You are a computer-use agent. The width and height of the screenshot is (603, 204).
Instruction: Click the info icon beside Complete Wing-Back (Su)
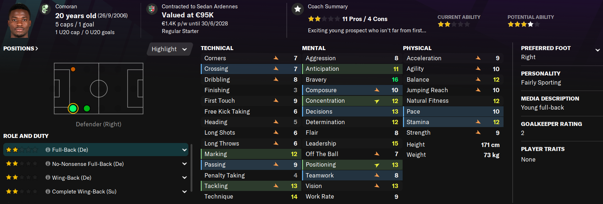pos(48,191)
